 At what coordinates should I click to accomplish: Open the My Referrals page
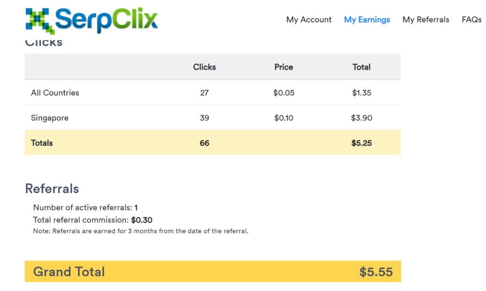(x=426, y=19)
